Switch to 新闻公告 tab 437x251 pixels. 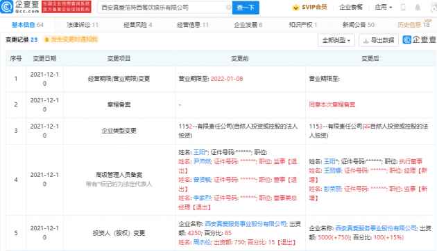(x=359, y=25)
